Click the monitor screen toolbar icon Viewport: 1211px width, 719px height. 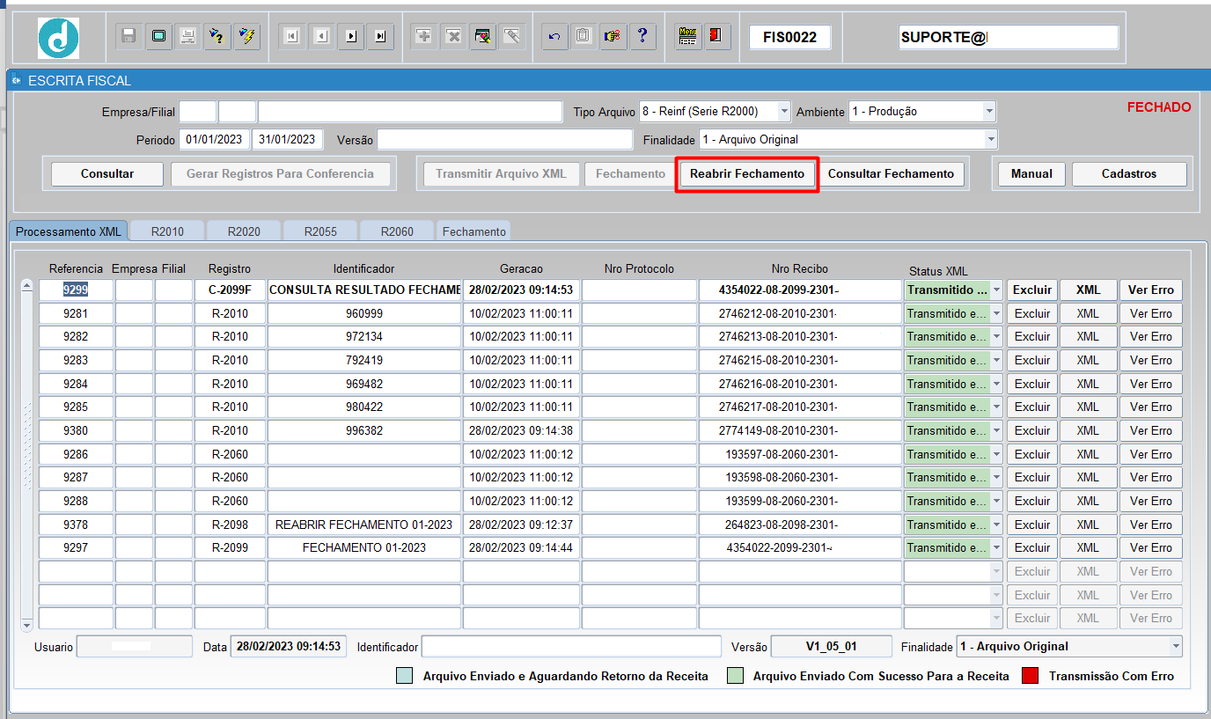point(158,37)
